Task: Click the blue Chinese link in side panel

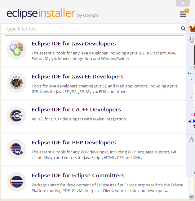Action: click(191, 121)
